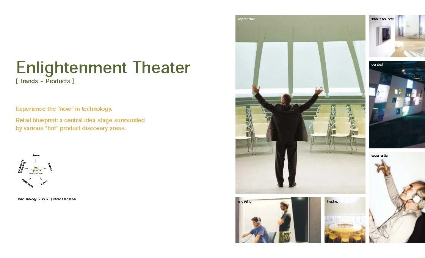
Task: Click the "engaging" caption label
Action: click(245, 201)
